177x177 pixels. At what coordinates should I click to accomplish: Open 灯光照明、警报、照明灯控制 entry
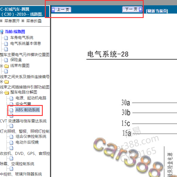click(x=25, y=131)
